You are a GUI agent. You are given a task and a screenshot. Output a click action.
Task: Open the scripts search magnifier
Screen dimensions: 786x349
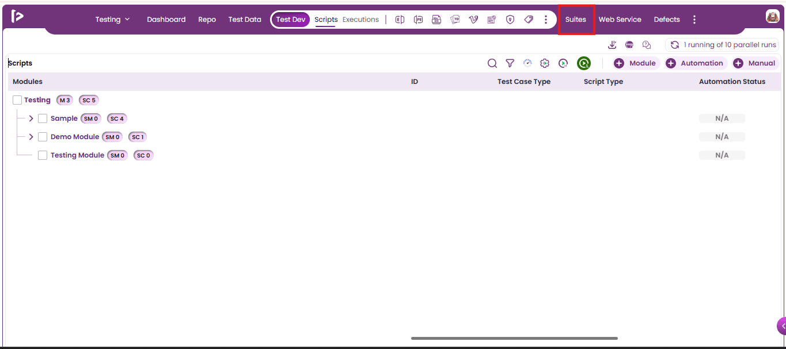coord(492,63)
